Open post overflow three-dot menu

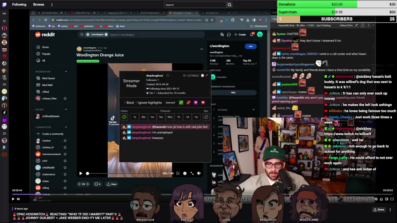[x=202, y=49]
